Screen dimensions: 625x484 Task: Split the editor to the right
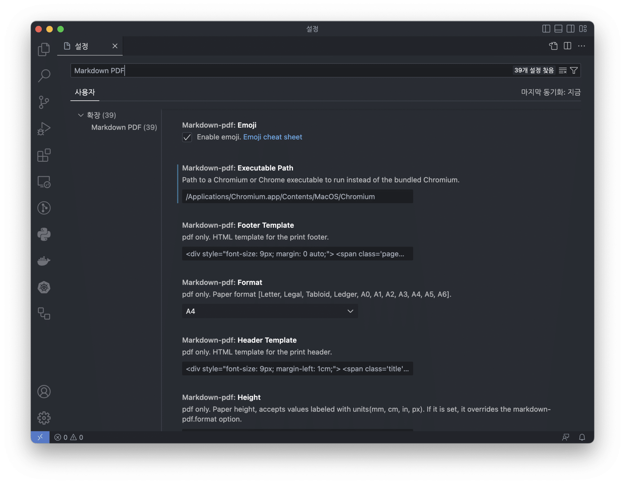pos(567,46)
